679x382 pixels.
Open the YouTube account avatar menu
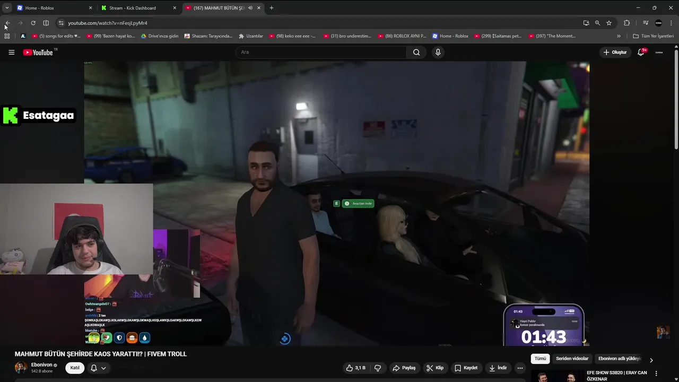point(659,52)
